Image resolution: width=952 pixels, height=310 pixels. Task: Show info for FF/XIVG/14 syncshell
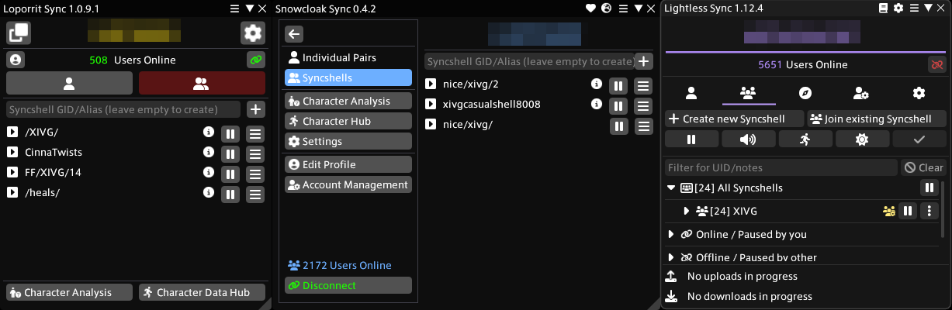click(208, 172)
